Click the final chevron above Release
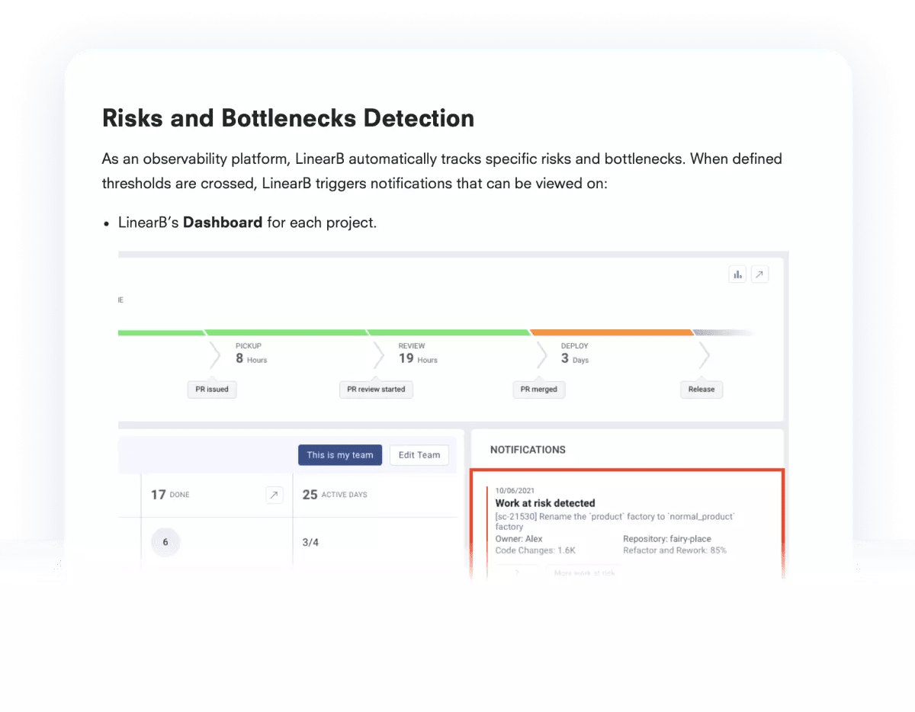Image resolution: width=915 pixels, height=712 pixels. point(705,355)
